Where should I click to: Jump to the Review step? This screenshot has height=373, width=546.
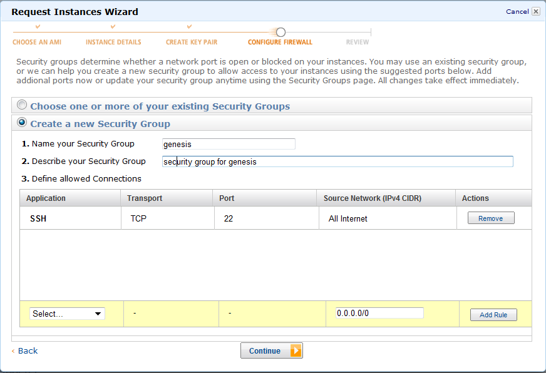pyautogui.click(x=358, y=42)
